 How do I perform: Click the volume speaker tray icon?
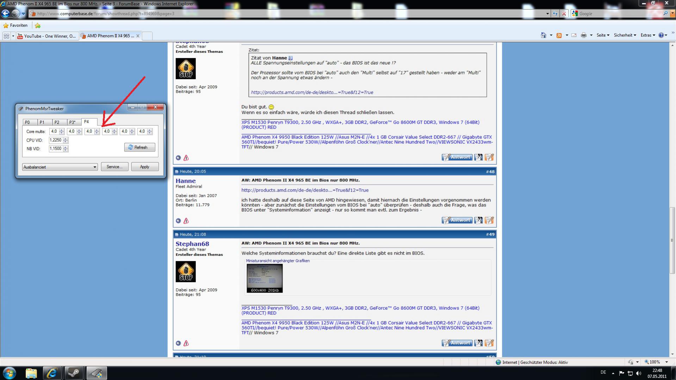click(x=639, y=373)
